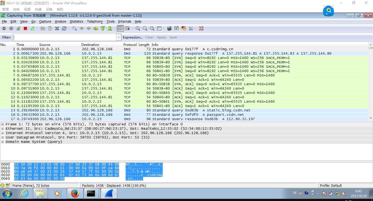Image resolution: width=373 pixels, height=201 pixels.
Task: Go back in packet history arrow
Action: pyautogui.click(x=82, y=28)
